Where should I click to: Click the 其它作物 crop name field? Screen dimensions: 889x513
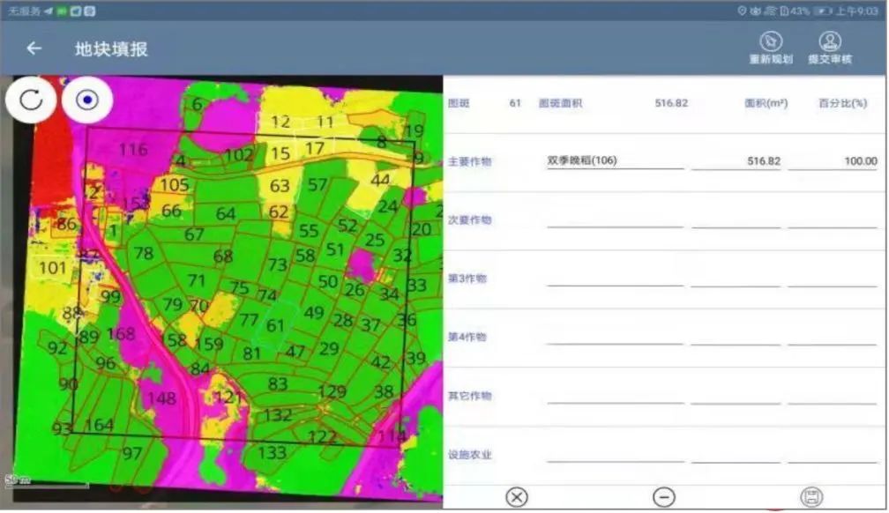(615, 395)
